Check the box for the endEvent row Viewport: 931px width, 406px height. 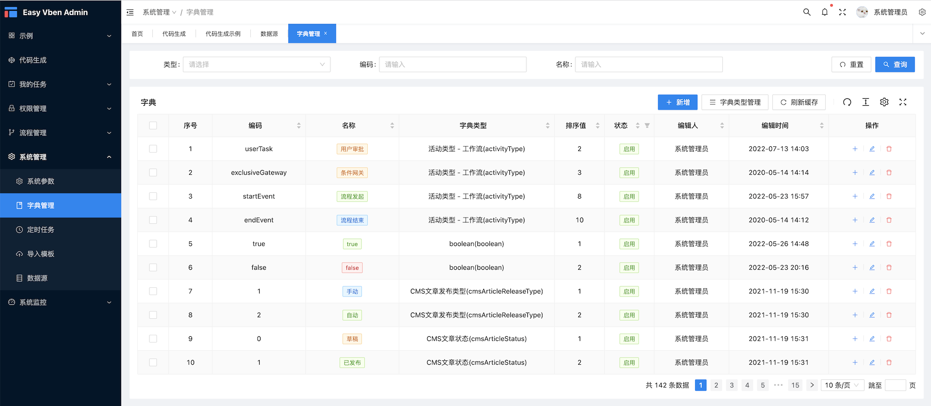[x=153, y=220]
